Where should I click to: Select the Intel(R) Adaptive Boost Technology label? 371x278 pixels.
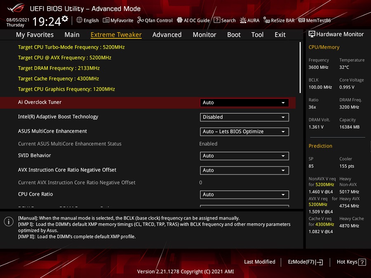tap(58, 117)
